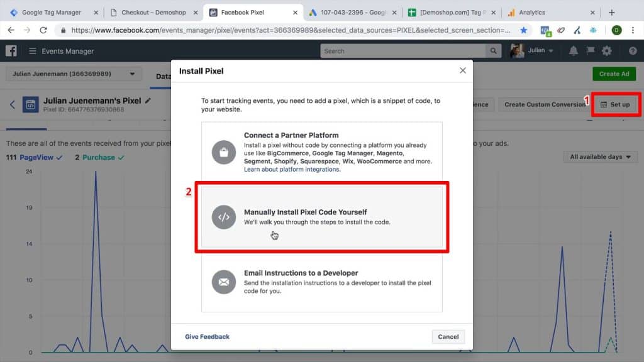Image resolution: width=644 pixels, height=362 pixels.
Task: Open the settings gear icon
Action: (607, 51)
